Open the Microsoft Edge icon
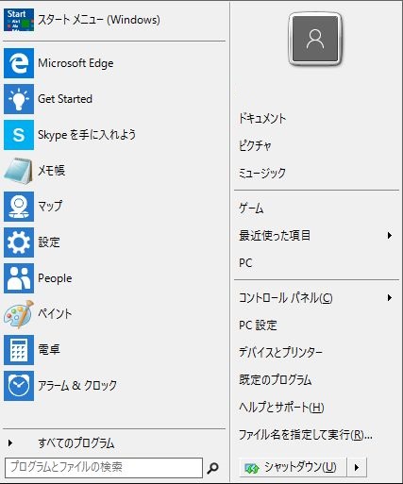Viewport: 403px width, 484px height. click(19, 63)
